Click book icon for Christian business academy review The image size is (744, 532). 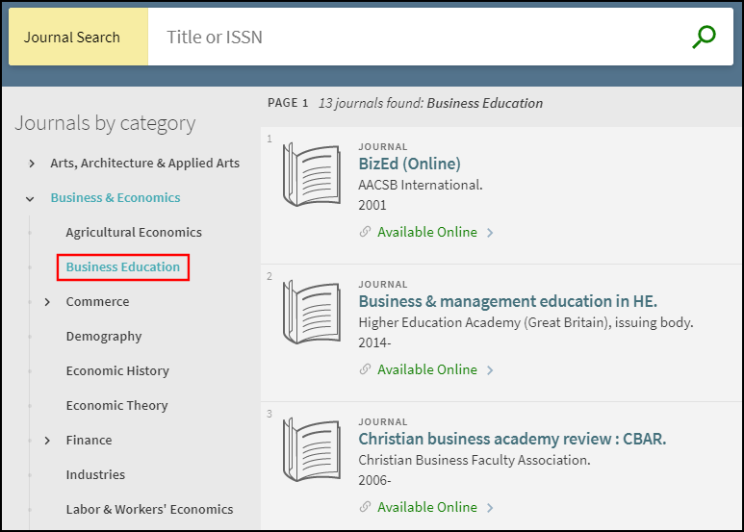311,450
